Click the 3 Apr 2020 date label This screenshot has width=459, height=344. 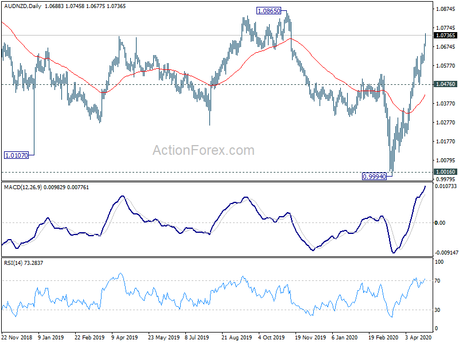(x=418, y=337)
